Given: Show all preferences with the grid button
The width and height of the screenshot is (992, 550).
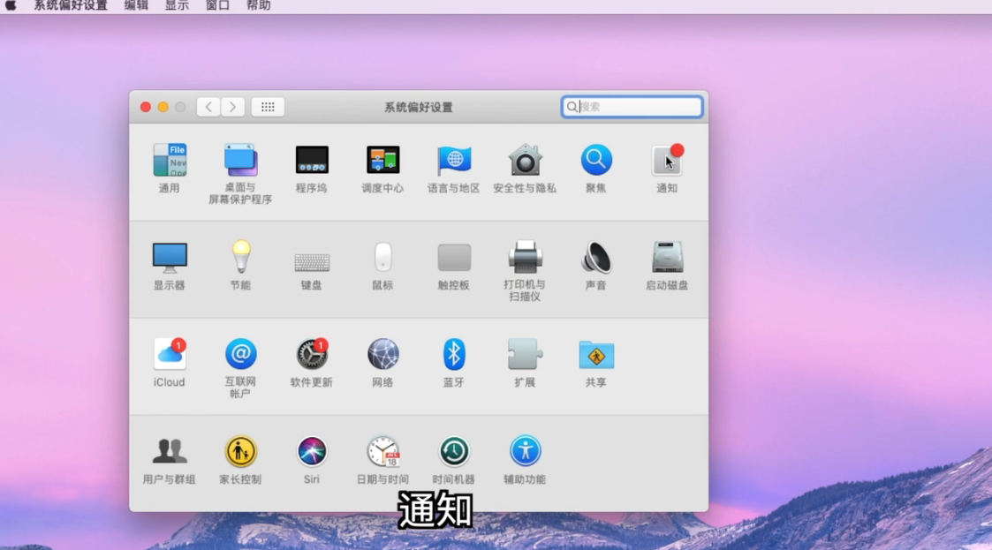Looking at the screenshot, I should 268,107.
